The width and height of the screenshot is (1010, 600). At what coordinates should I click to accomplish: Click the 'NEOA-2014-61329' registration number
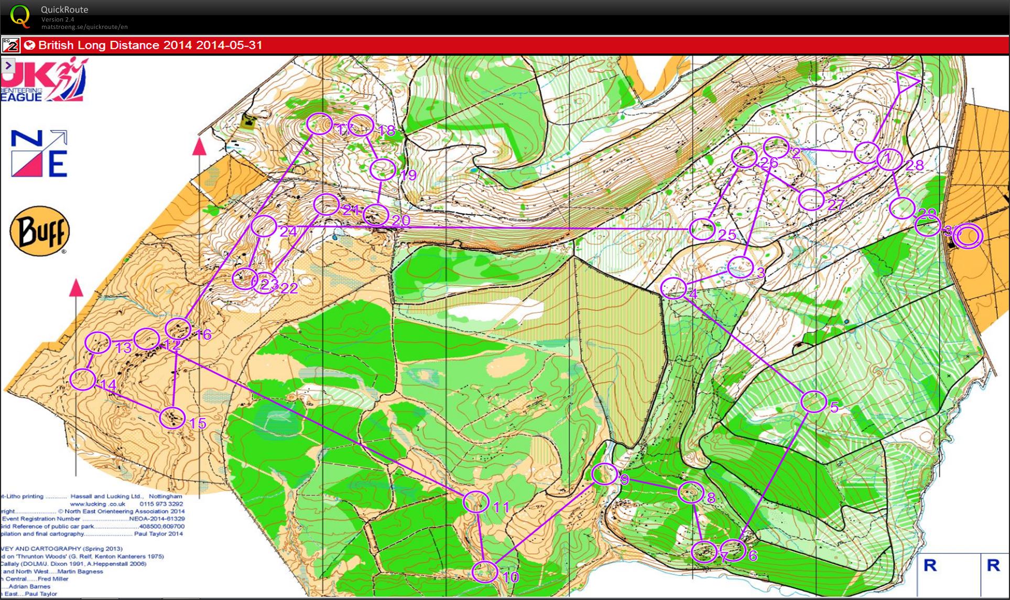[x=157, y=519]
